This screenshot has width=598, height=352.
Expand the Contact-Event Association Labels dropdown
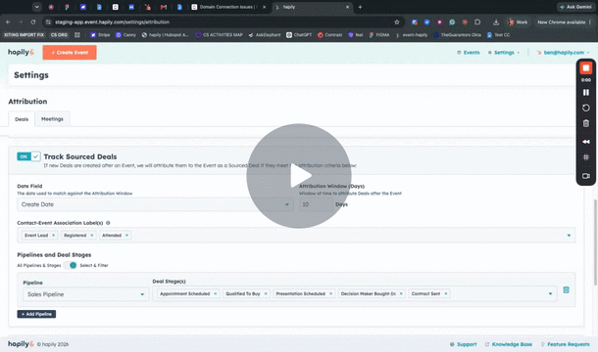point(569,236)
